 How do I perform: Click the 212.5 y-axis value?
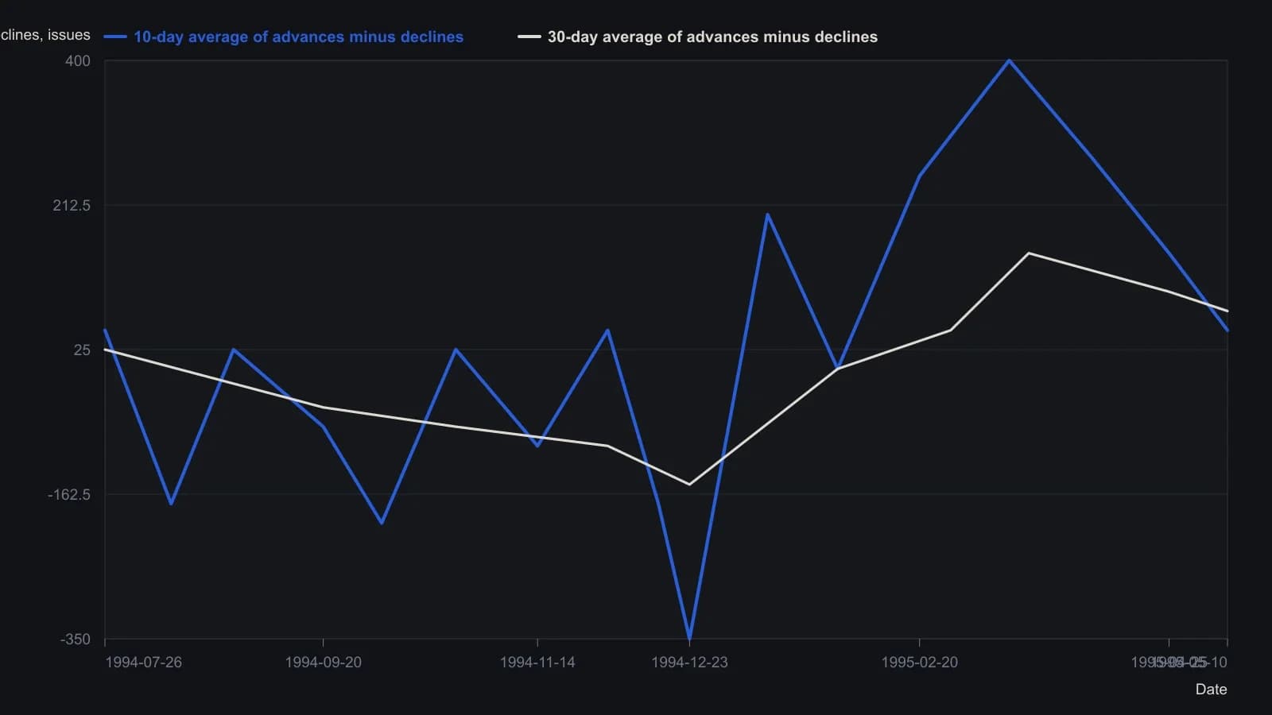pos(72,206)
